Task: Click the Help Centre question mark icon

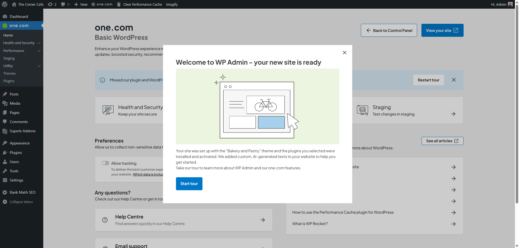Action: (105, 220)
